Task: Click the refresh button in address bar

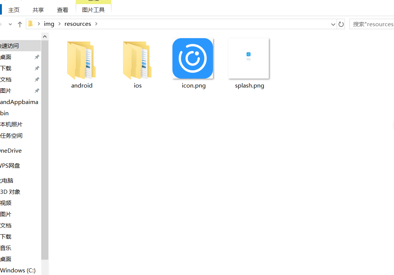Action: [341, 24]
